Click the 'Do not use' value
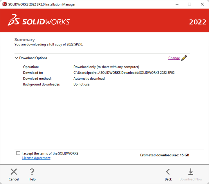The height and width of the screenshot is (184, 209). click(82, 84)
